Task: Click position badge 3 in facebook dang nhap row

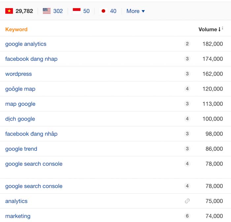Action: pyautogui.click(x=187, y=59)
